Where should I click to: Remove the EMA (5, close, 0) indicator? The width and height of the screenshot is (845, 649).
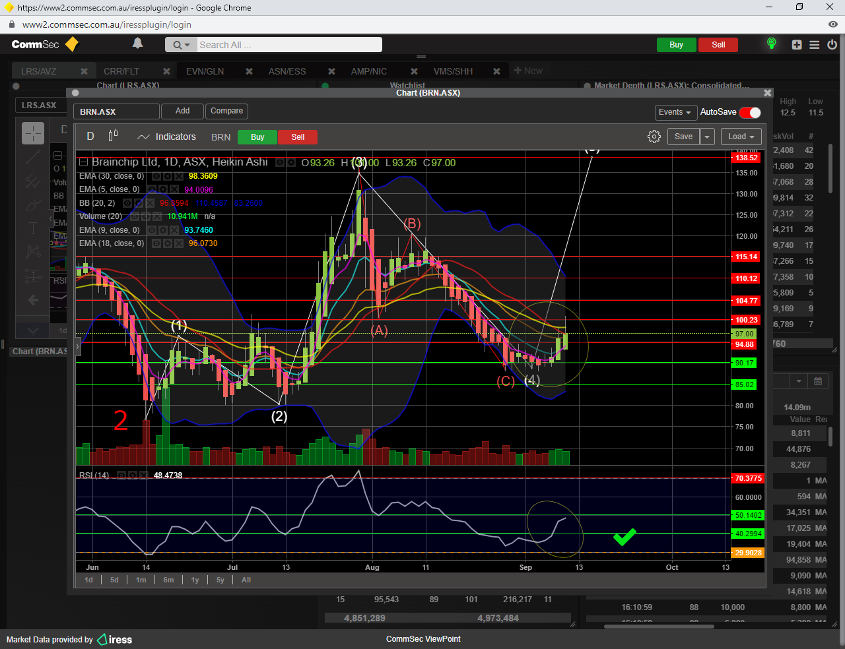pos(173,189)
